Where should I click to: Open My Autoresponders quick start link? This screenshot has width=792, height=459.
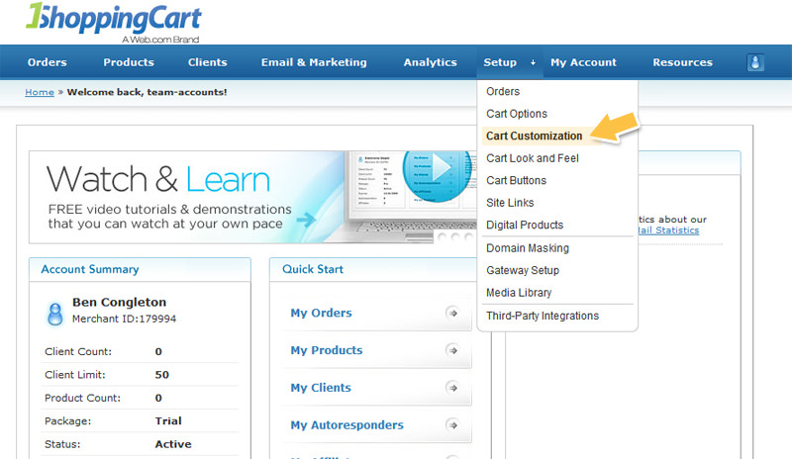[x=347, y=425]
